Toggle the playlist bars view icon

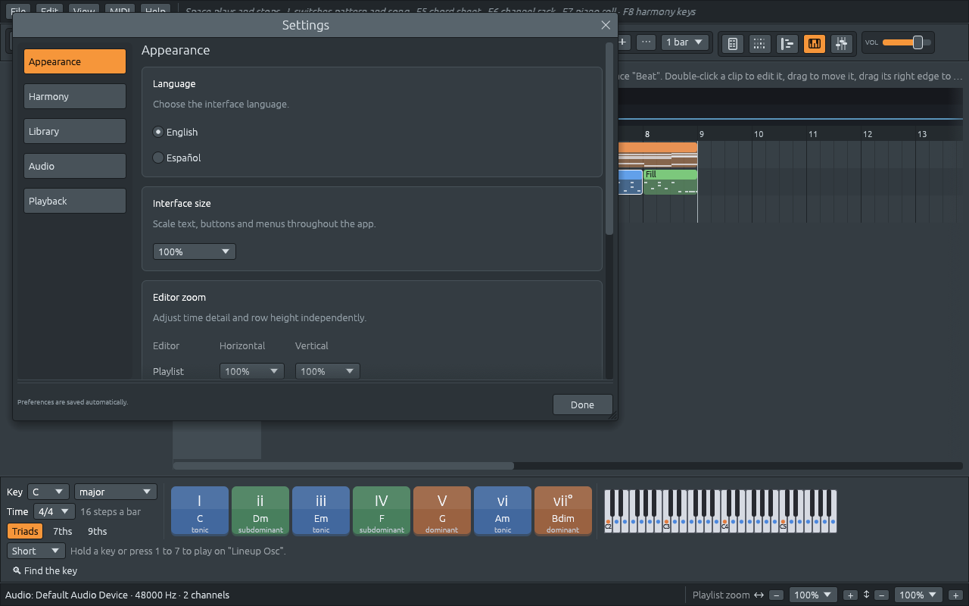tap(787, 43)
